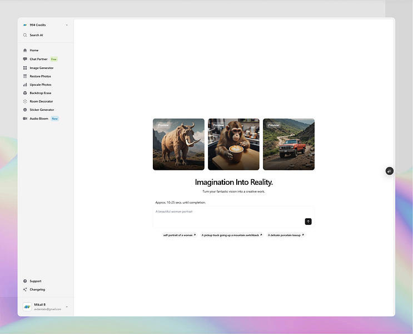Click the Search AI magnifier icon
This screenshot has height=334, width=413.
pos(25,35)
